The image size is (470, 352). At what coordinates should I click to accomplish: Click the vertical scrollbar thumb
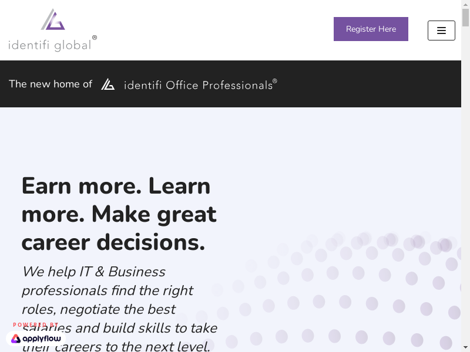tap(465, 18)
